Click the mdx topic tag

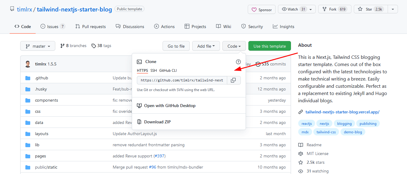coord(305,132)
